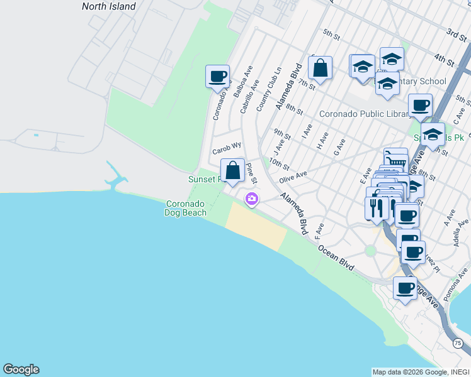Screen dimensions: 471x377
Task: Click the Carob Wy street label
Action: click(227, 148)
